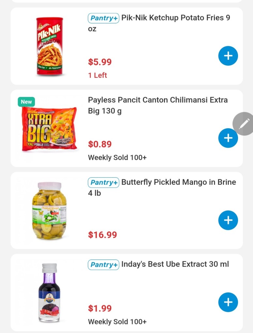Add Payless Pancit Canton Chilimansi to cart
This screenshot has width=253, height=333.
228,138
